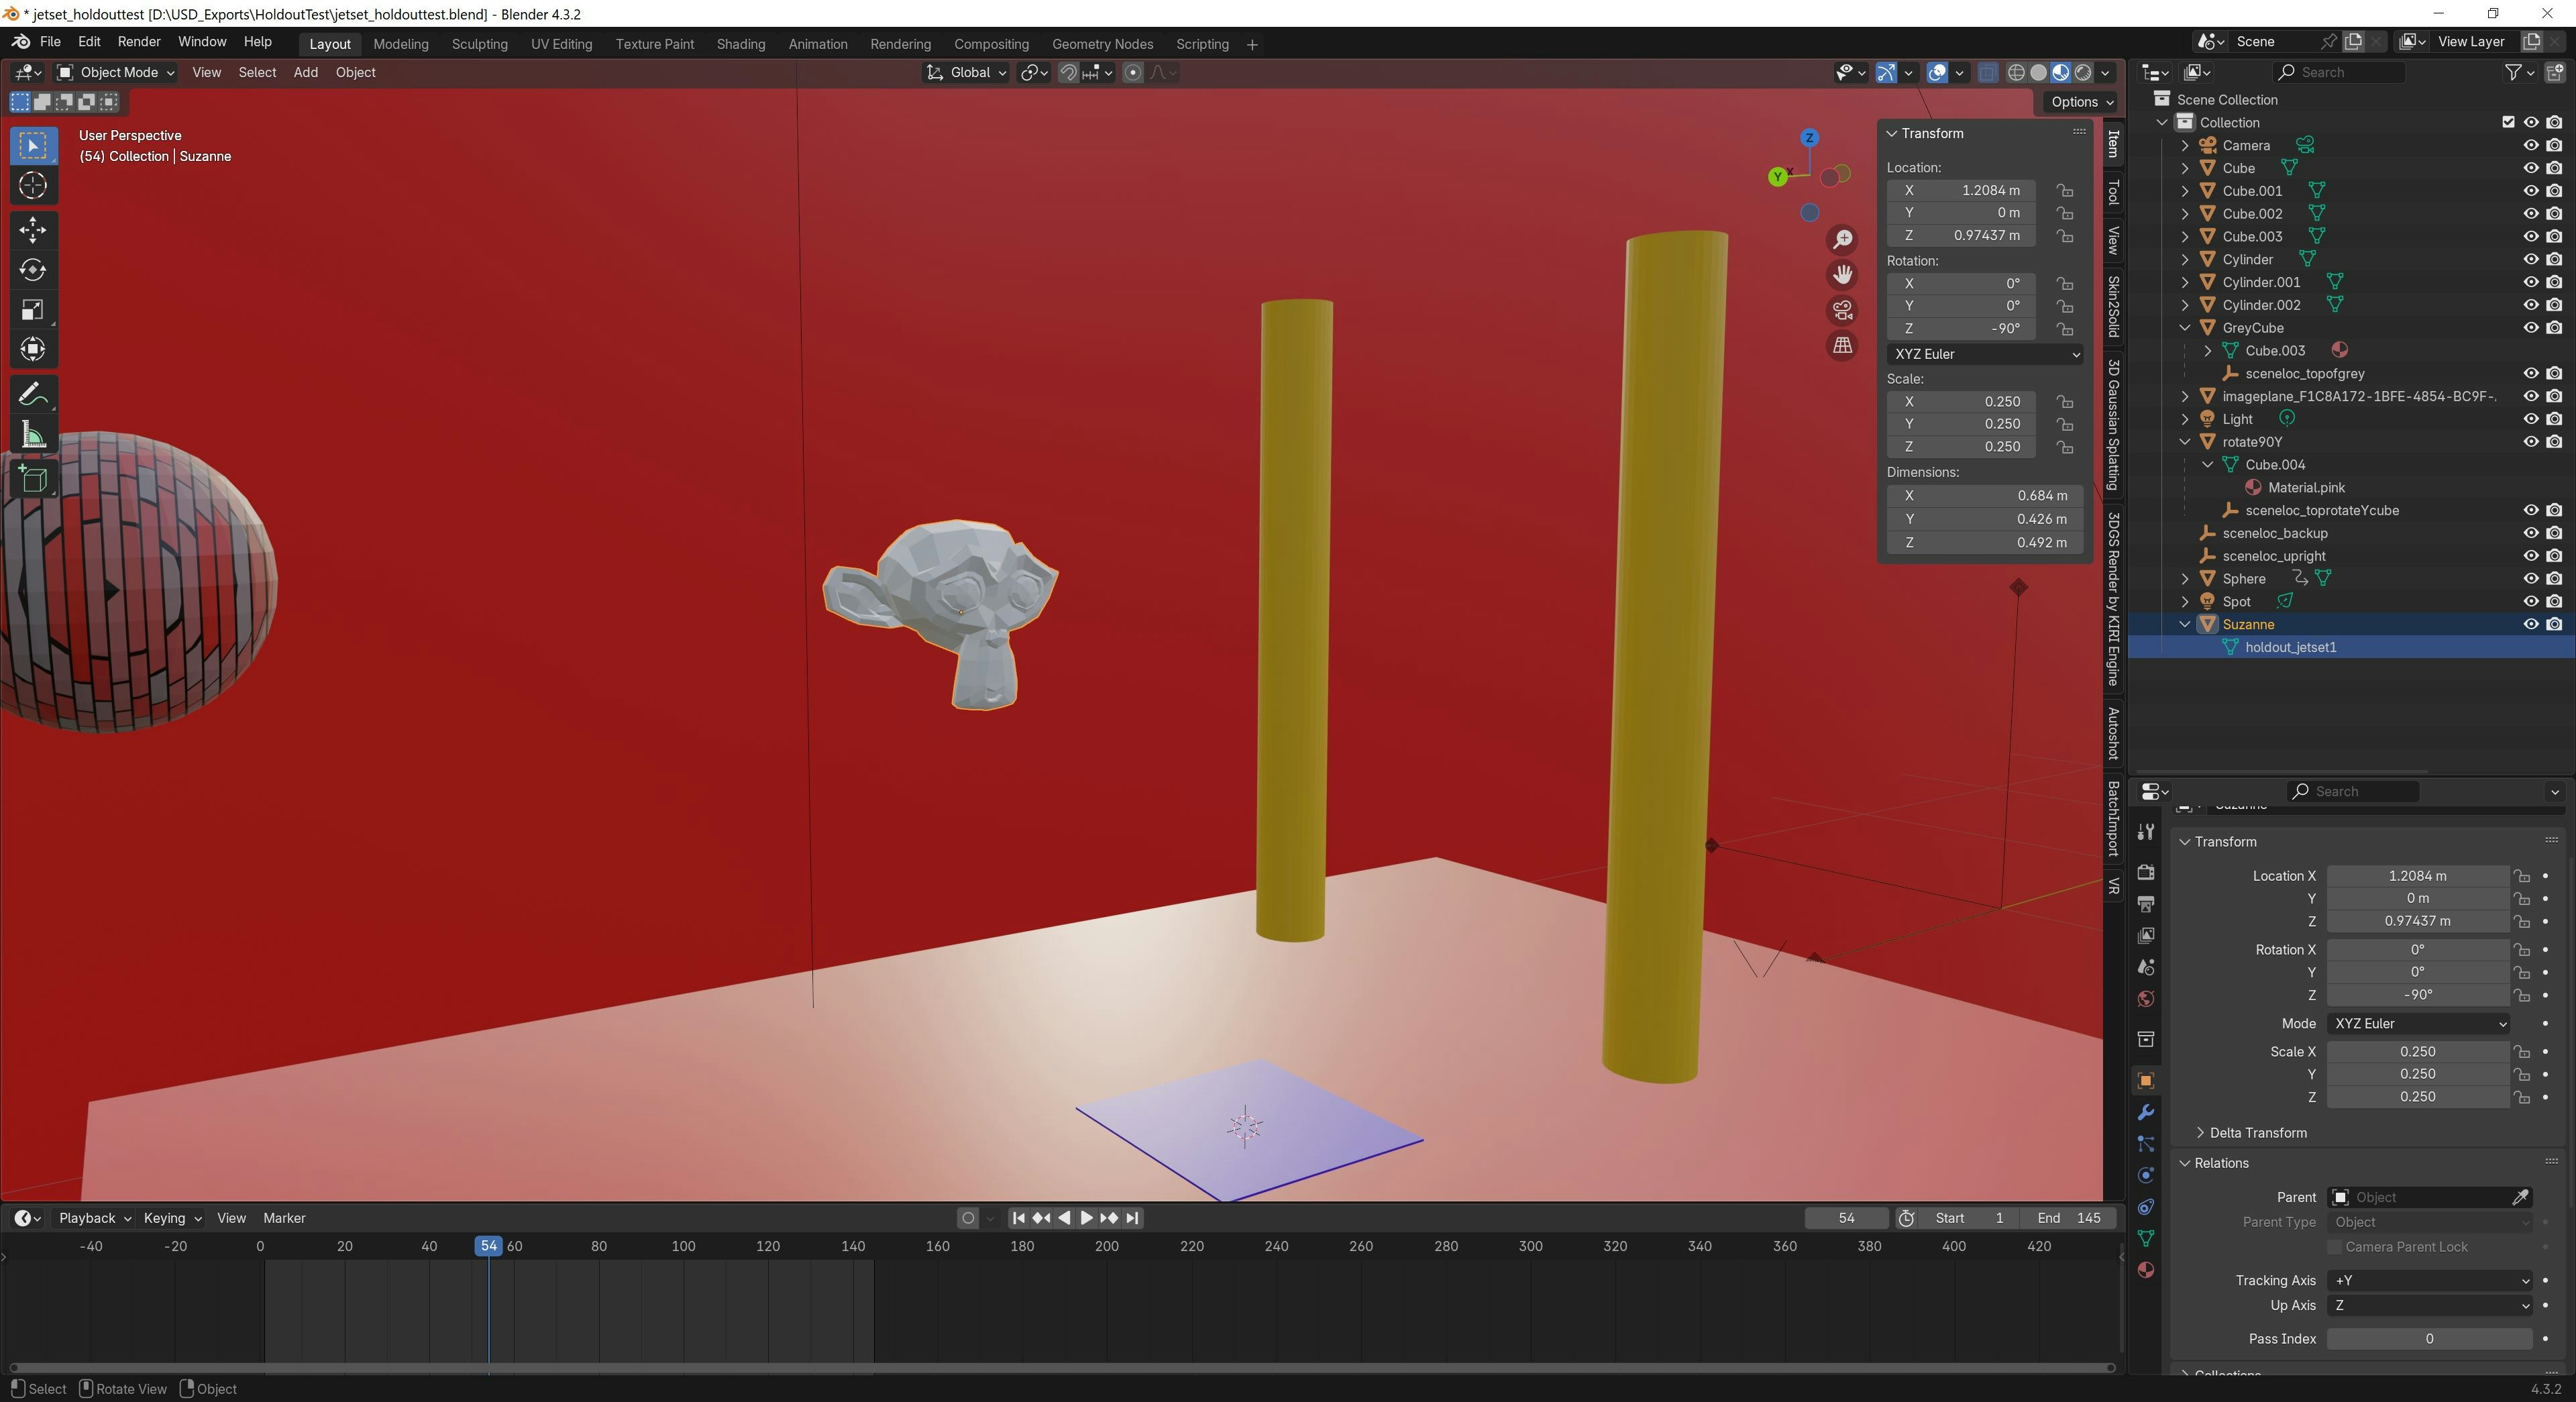
Task: Open the XYZ Euler rotation mode dropdown
Action: [x=1986, y=354]
